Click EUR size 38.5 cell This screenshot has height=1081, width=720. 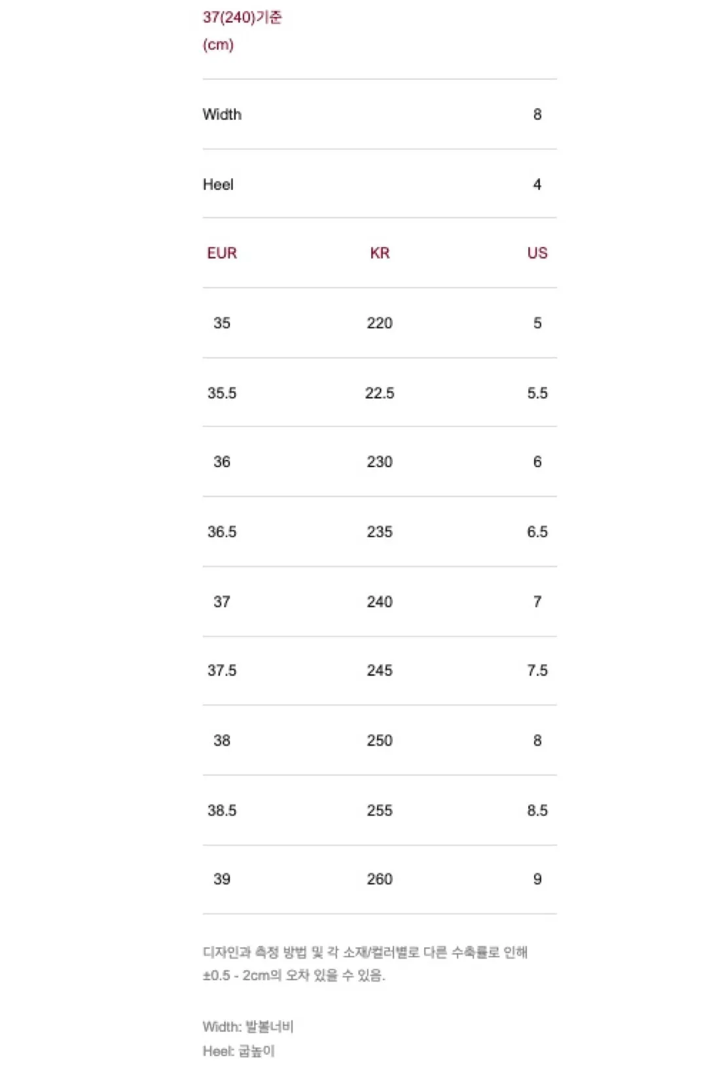222,810
